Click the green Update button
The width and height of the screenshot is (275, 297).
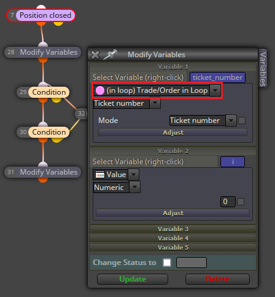133,279
